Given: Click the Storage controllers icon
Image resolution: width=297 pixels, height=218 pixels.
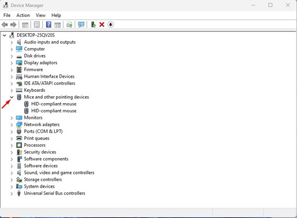Looking at the screenshot, I should 19,179.
